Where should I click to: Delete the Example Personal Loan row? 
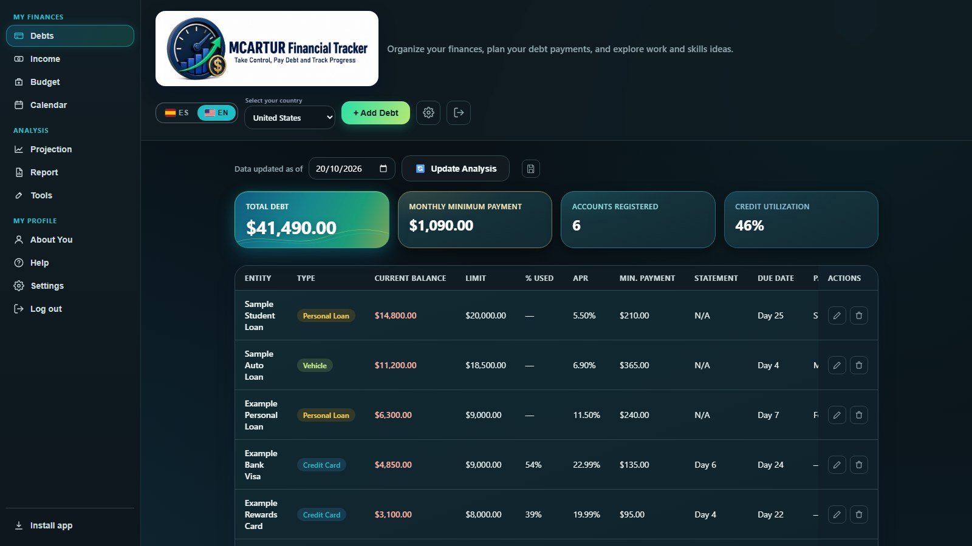[x=858, y=415]
